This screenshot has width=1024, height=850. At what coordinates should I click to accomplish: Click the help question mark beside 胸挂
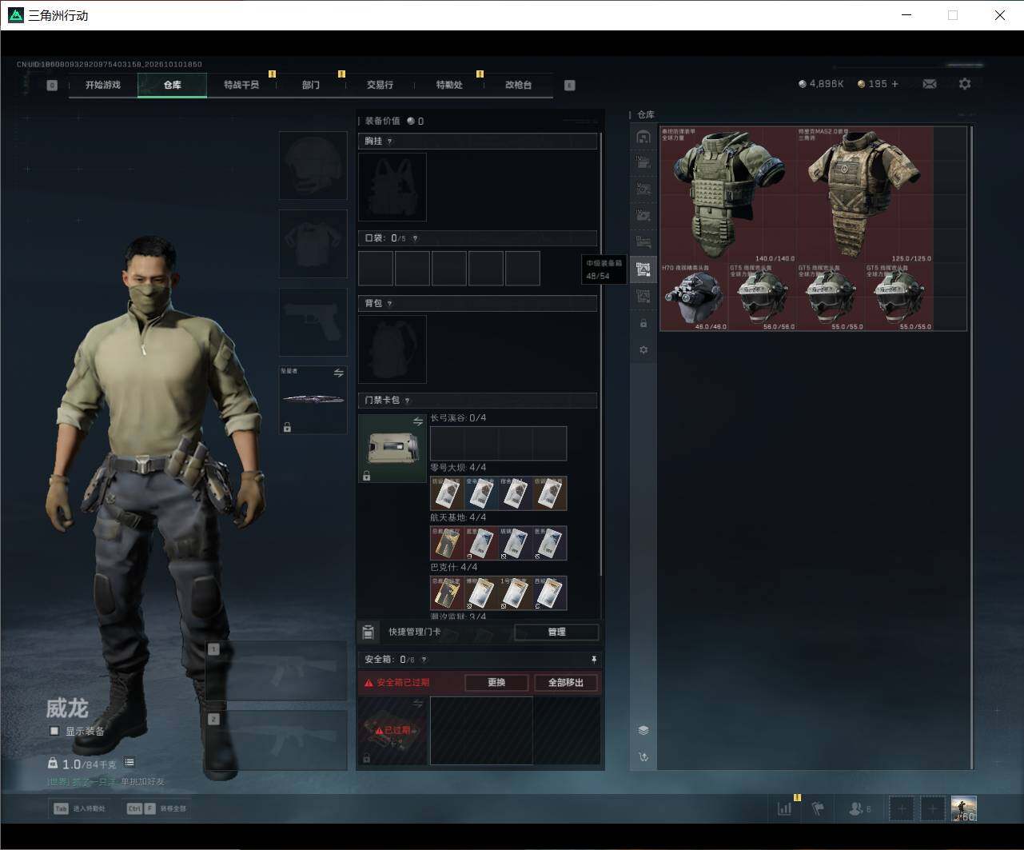pyautogui.click(x=390, y=142)
